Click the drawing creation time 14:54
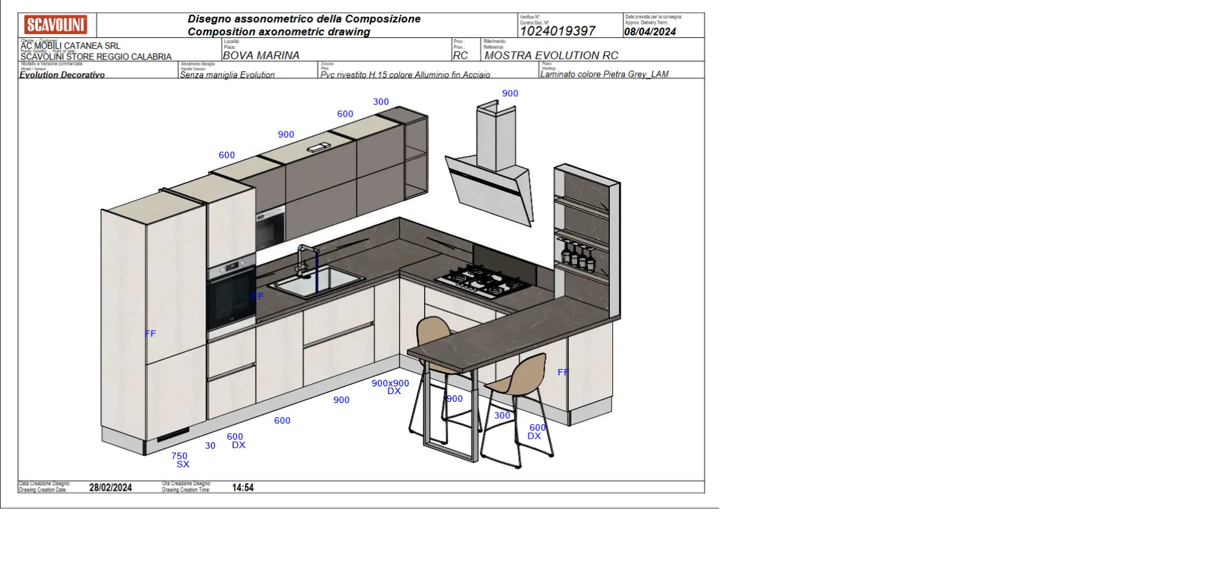 (243, 487)
